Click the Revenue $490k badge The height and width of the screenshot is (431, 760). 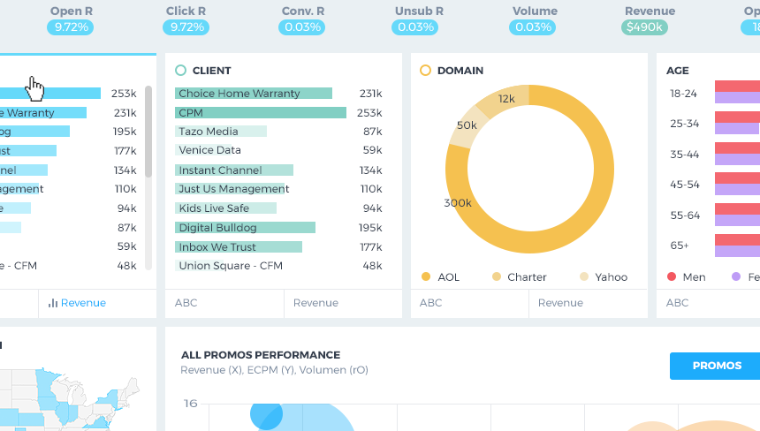click(x=644, y=27)
